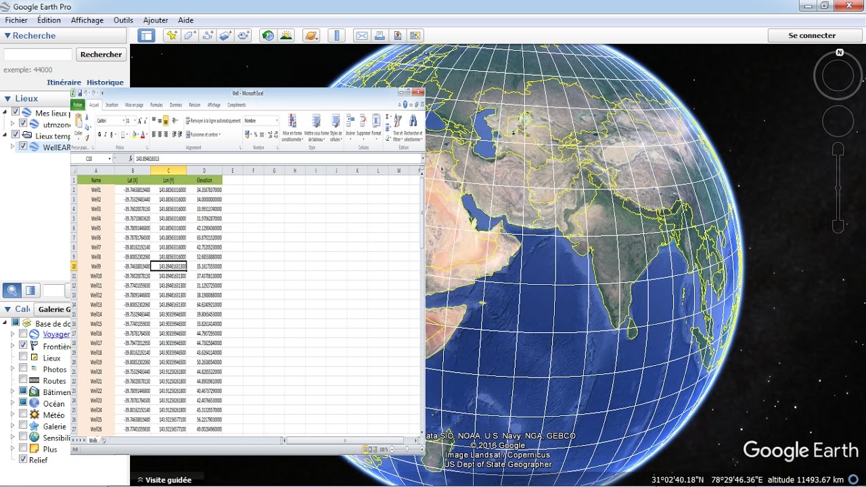
Task: Open the Édition menu
Action: 49,20
